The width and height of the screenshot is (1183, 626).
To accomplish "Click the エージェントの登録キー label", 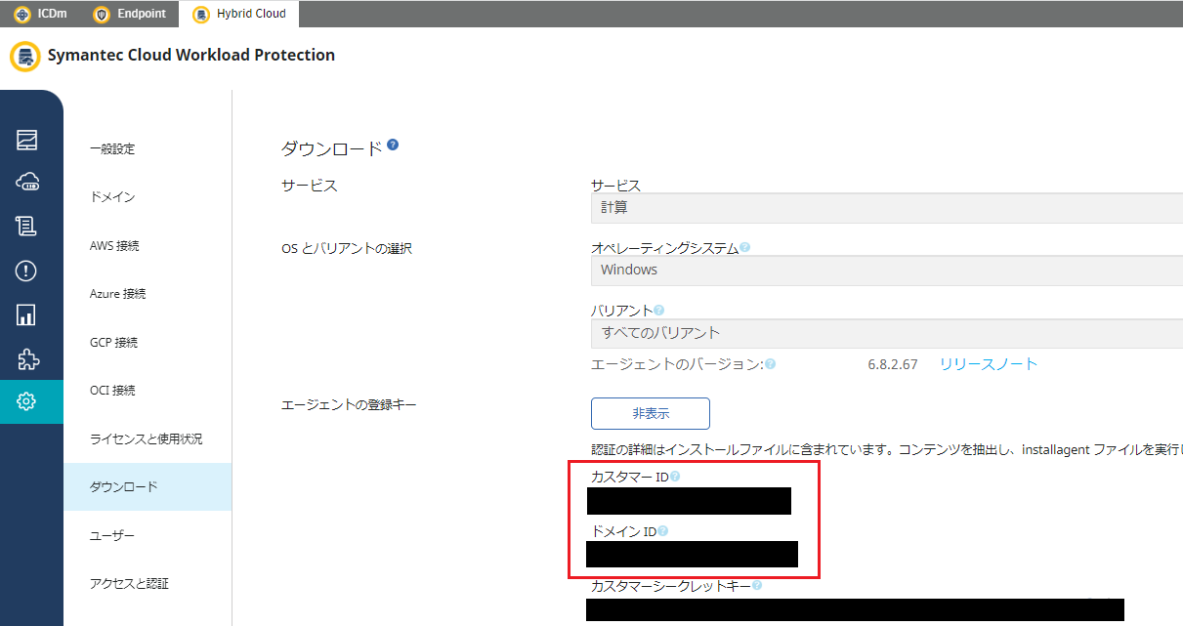I will click(349, 404).
